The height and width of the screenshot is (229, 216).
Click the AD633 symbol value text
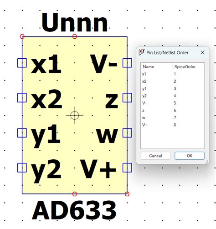(74, 210)
